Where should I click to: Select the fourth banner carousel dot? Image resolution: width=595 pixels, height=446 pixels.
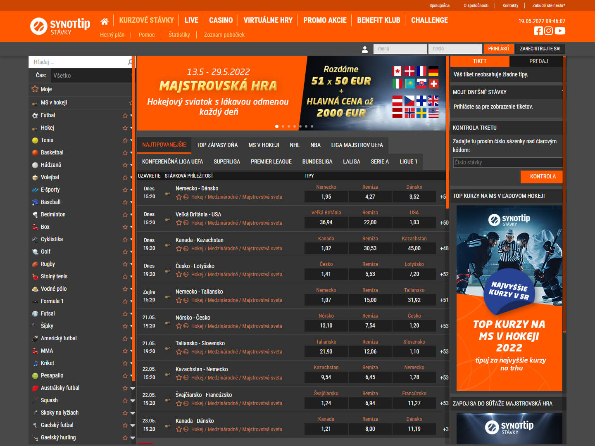click(x=295, y=126)
